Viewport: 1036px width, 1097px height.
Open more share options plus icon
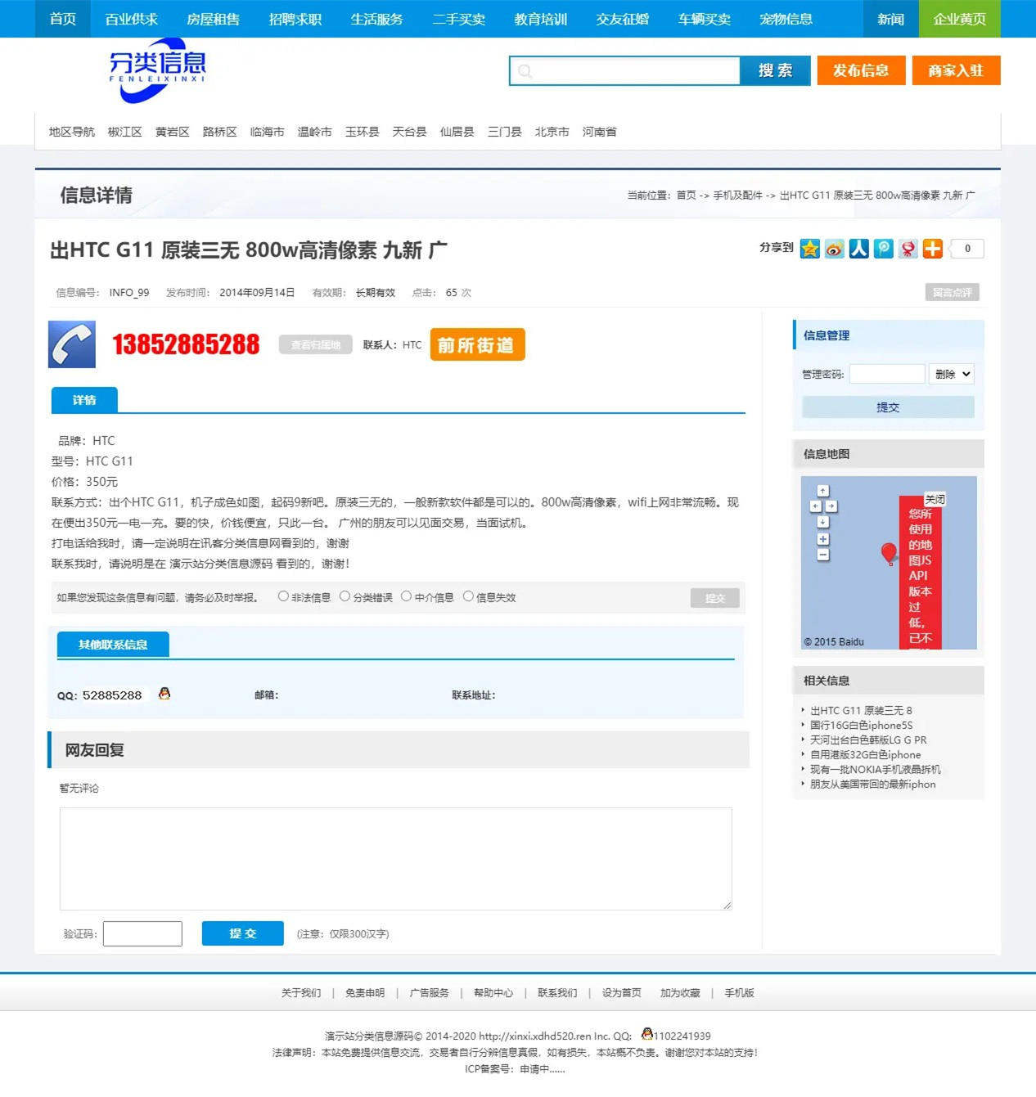point(932,249)
